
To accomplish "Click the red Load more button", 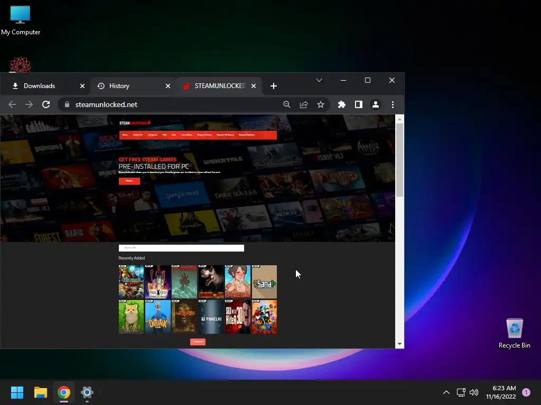I will coord(198,342).
